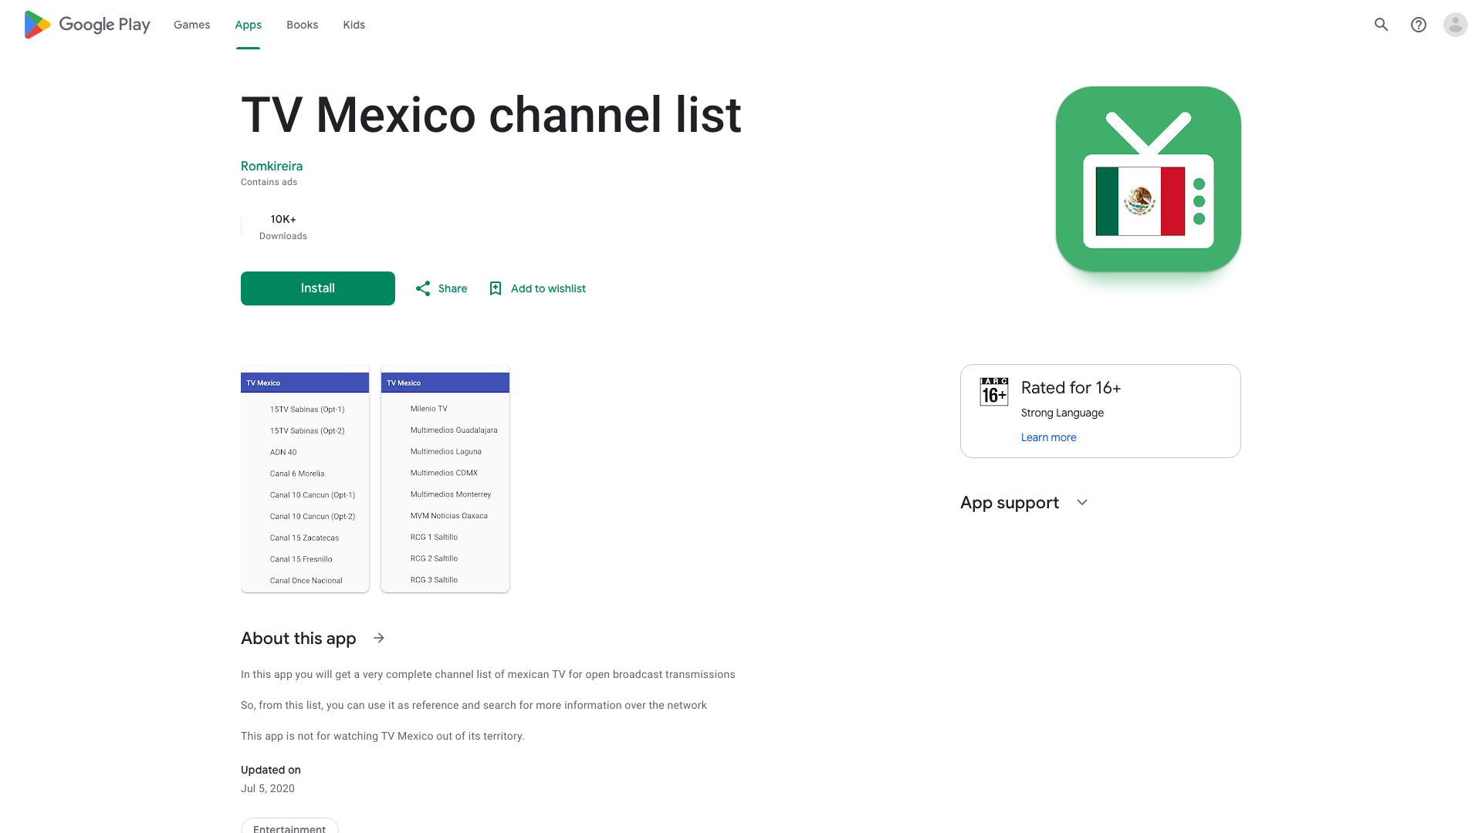Click the Share label

(452, 288)
